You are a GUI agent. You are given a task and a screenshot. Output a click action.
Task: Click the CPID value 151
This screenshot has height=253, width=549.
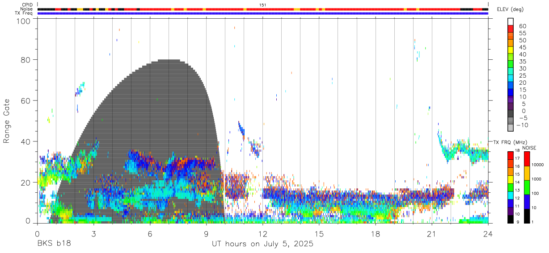pyautogui.click(x=262, y=5)
